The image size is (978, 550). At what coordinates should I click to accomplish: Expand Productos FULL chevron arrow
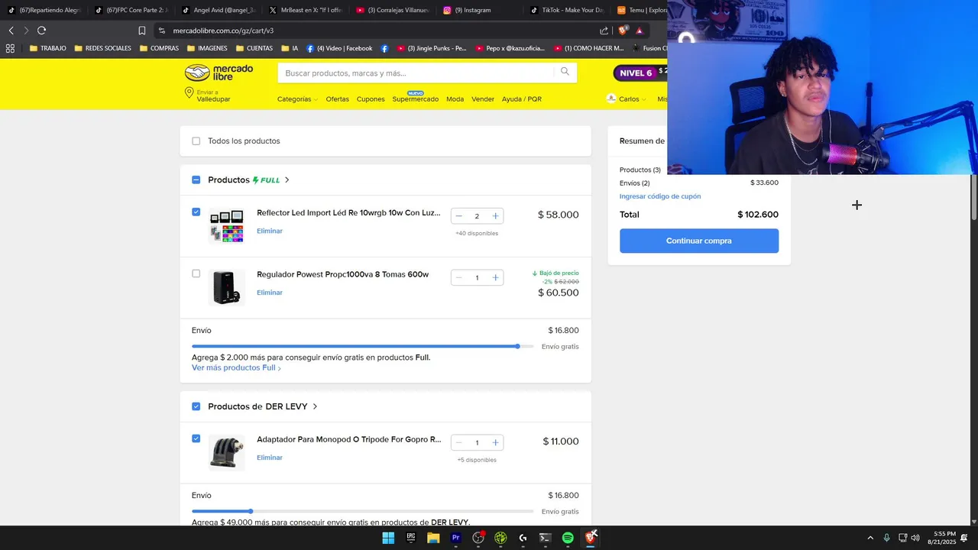click(287, 180)
